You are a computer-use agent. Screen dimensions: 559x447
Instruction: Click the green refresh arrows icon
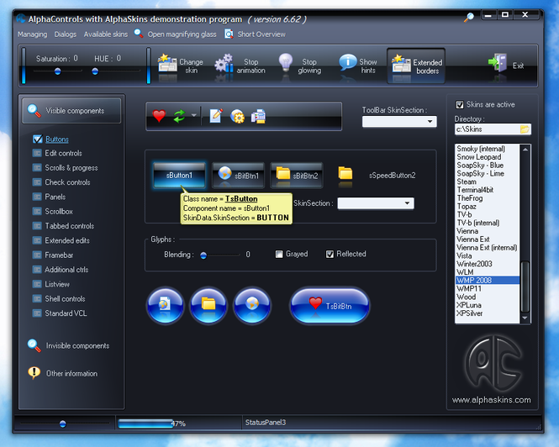click(x=179, y=116)
